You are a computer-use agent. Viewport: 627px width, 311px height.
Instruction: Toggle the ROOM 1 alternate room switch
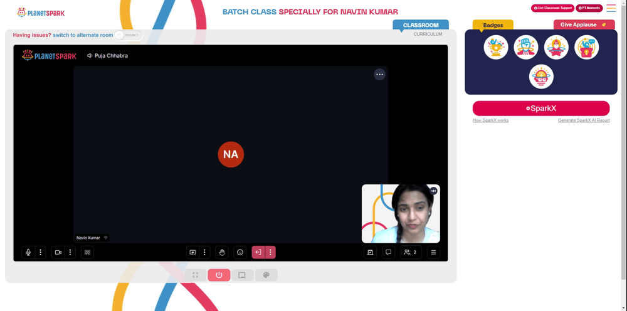point(127,35)
